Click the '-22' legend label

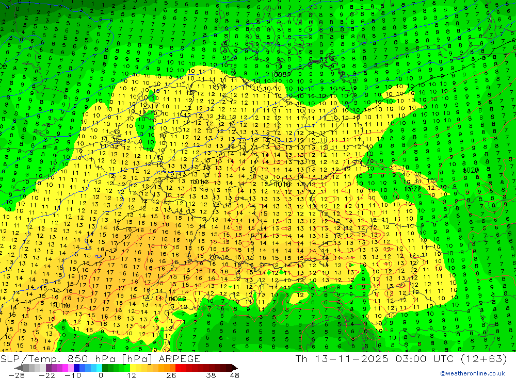(x=47, y=375)
